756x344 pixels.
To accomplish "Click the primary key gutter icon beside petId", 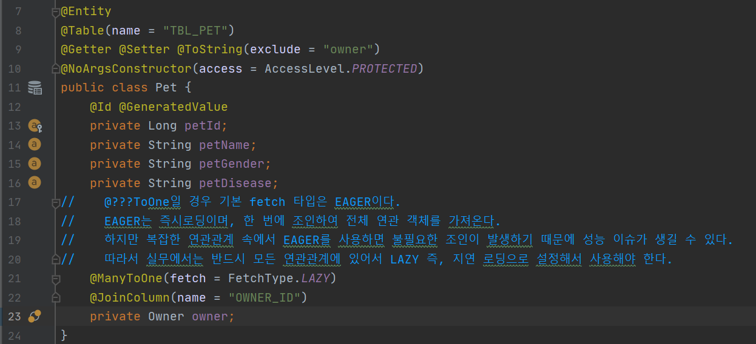I will tap(35, 126).
